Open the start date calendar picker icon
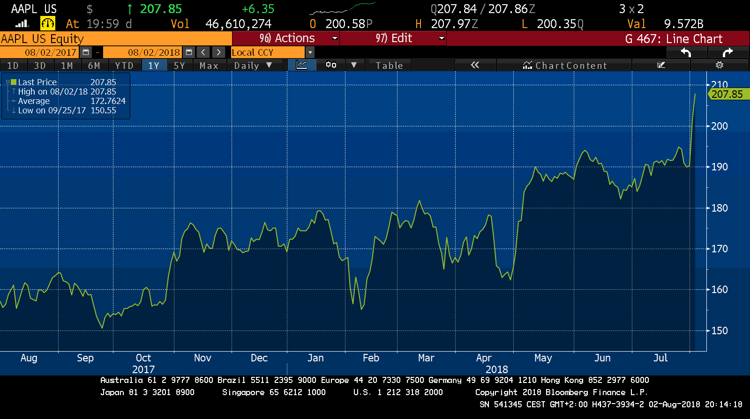Viewport: 750px width, 419px height. 86,52
